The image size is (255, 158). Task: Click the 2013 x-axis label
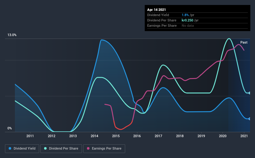point(73,136)
